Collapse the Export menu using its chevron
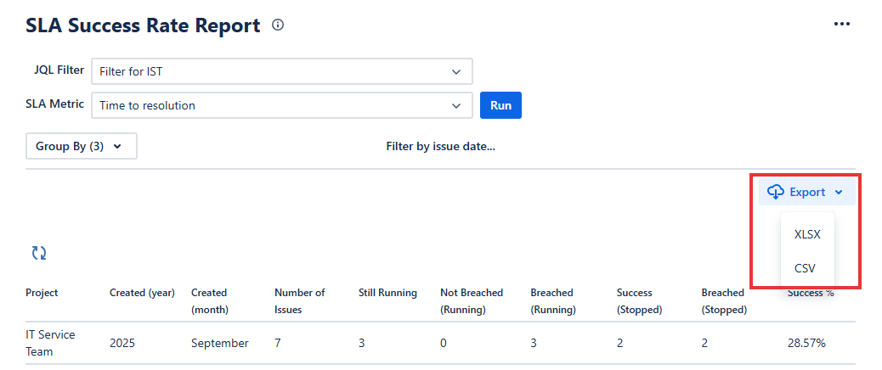 click(x=839, y=193)
